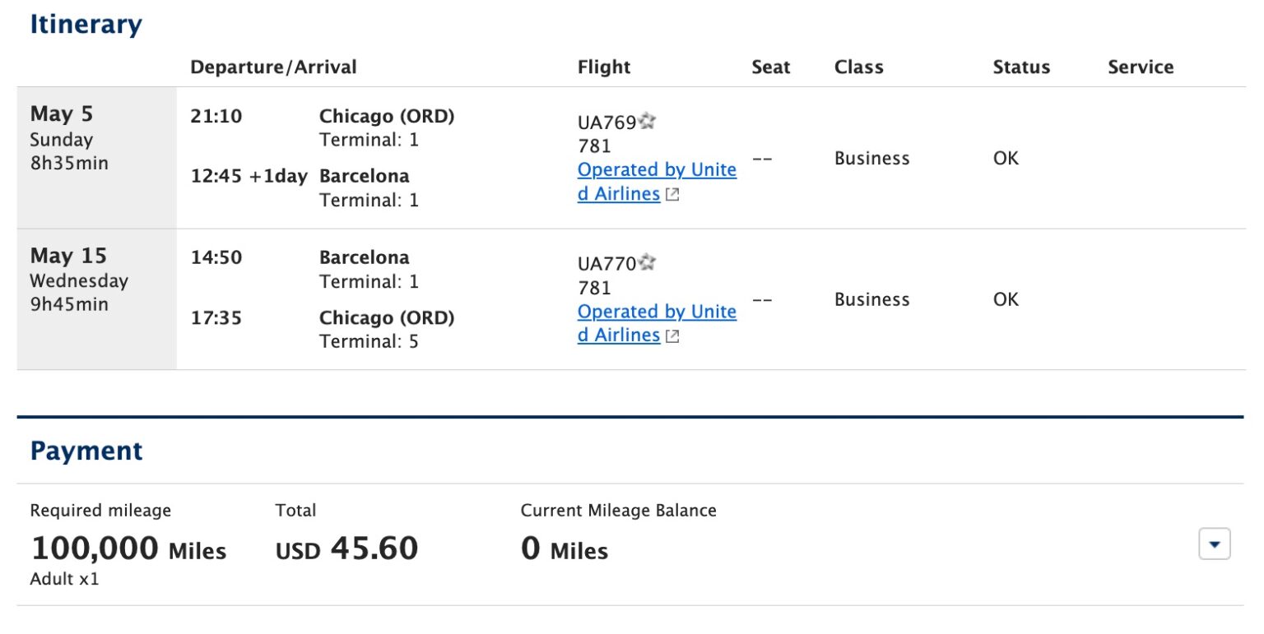Open the Operated by United Airlines link for May 15
1264x634 pixels.
tap(656, 311)
